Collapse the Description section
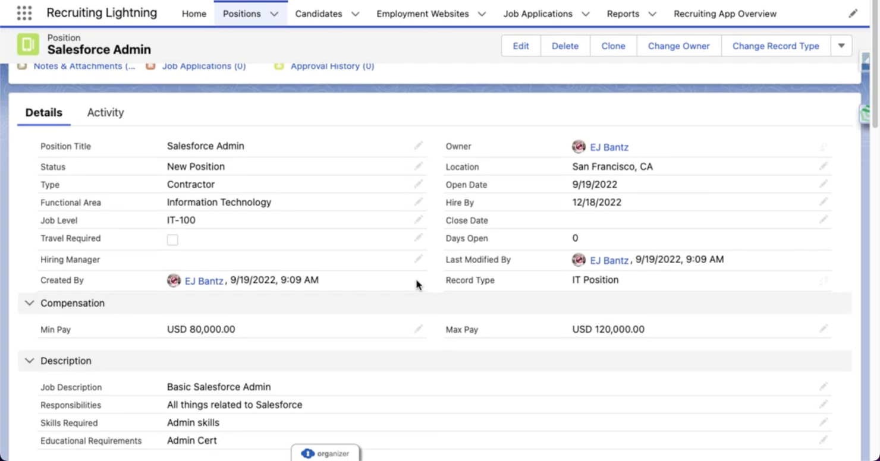Screen dimensions: 880x461 29,361
